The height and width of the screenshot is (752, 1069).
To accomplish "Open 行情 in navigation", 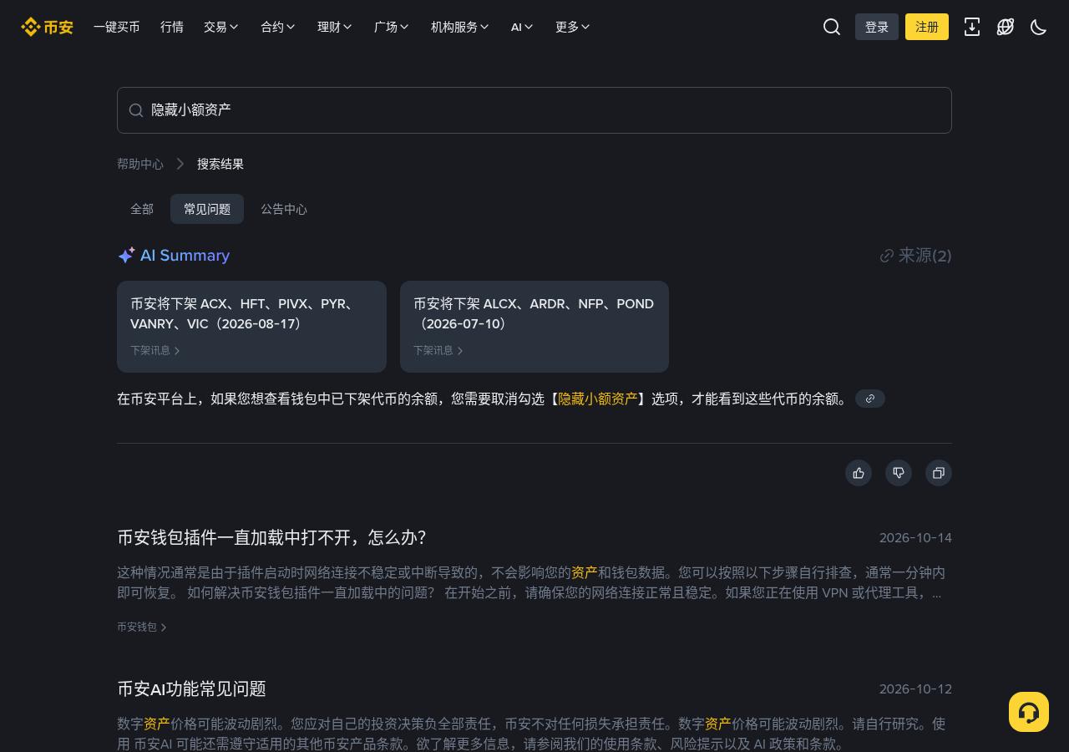I will (x=172, y=27).
